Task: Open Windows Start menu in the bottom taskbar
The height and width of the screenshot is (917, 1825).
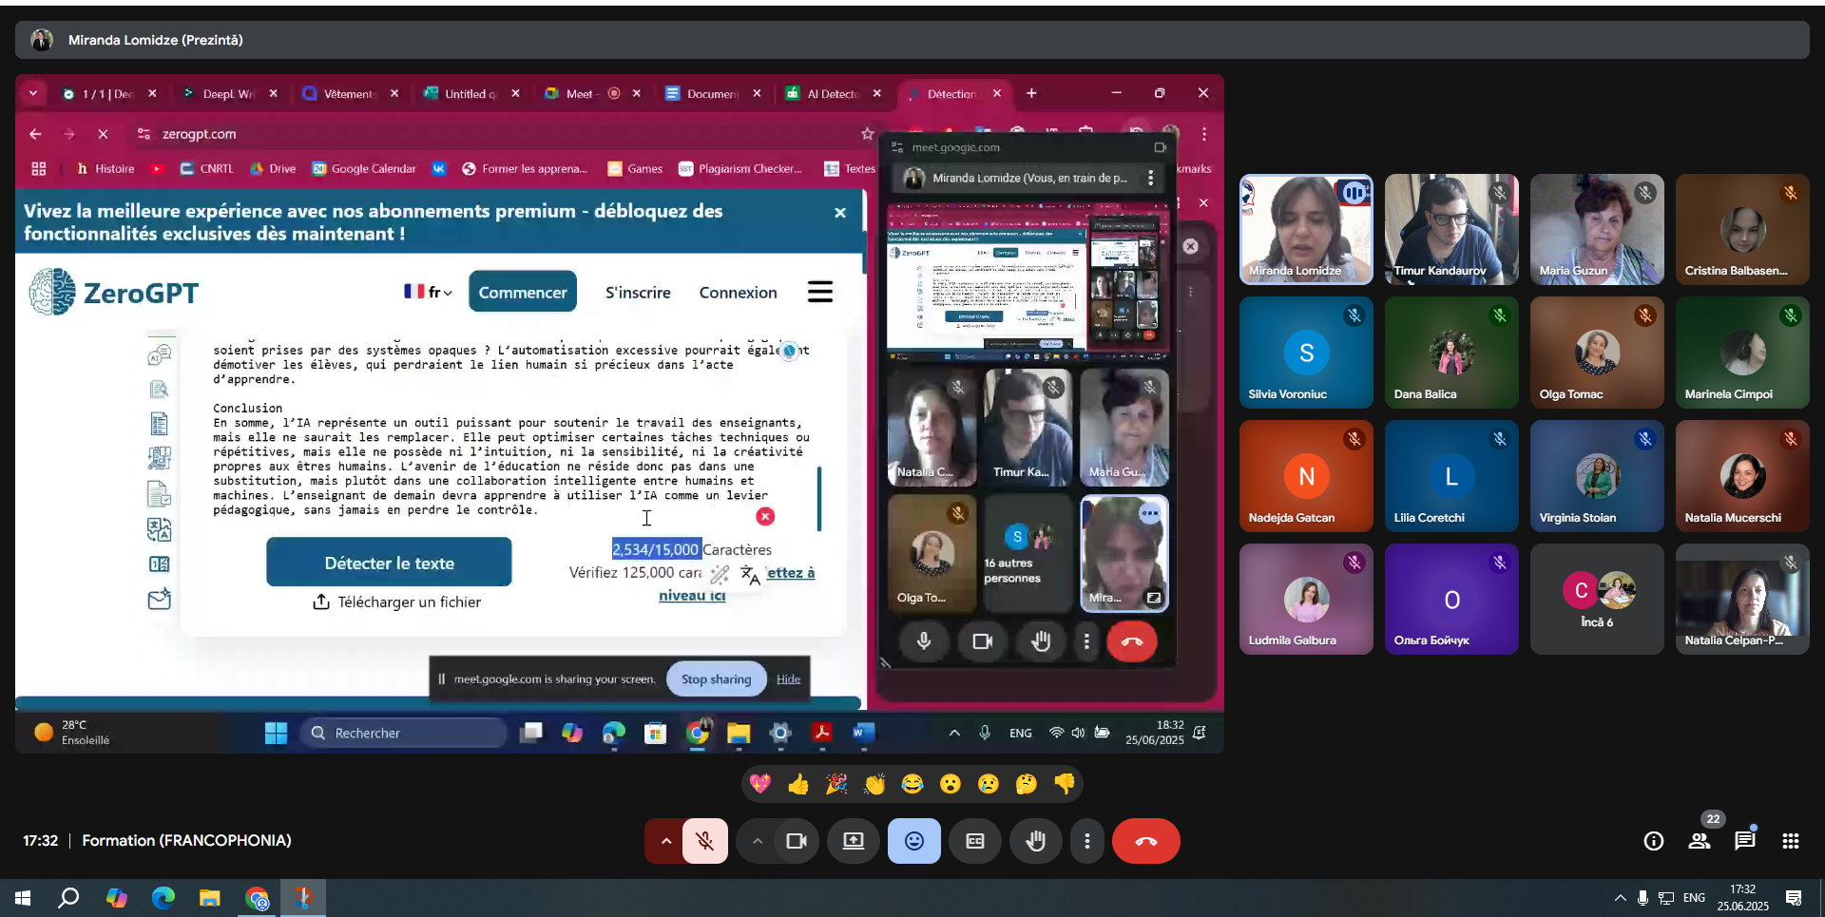Action: click(x=23, y=898)
